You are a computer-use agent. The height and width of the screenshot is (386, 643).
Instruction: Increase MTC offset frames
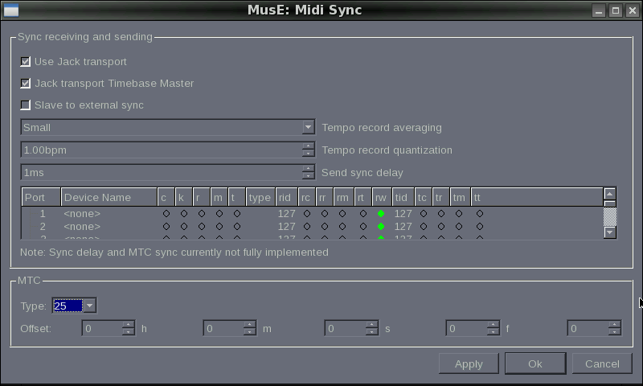coord(493,325)
